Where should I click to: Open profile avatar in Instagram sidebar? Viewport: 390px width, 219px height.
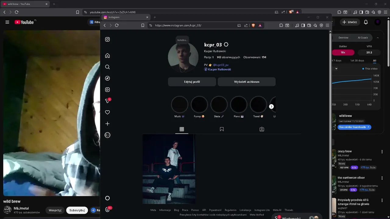[107, 135]
